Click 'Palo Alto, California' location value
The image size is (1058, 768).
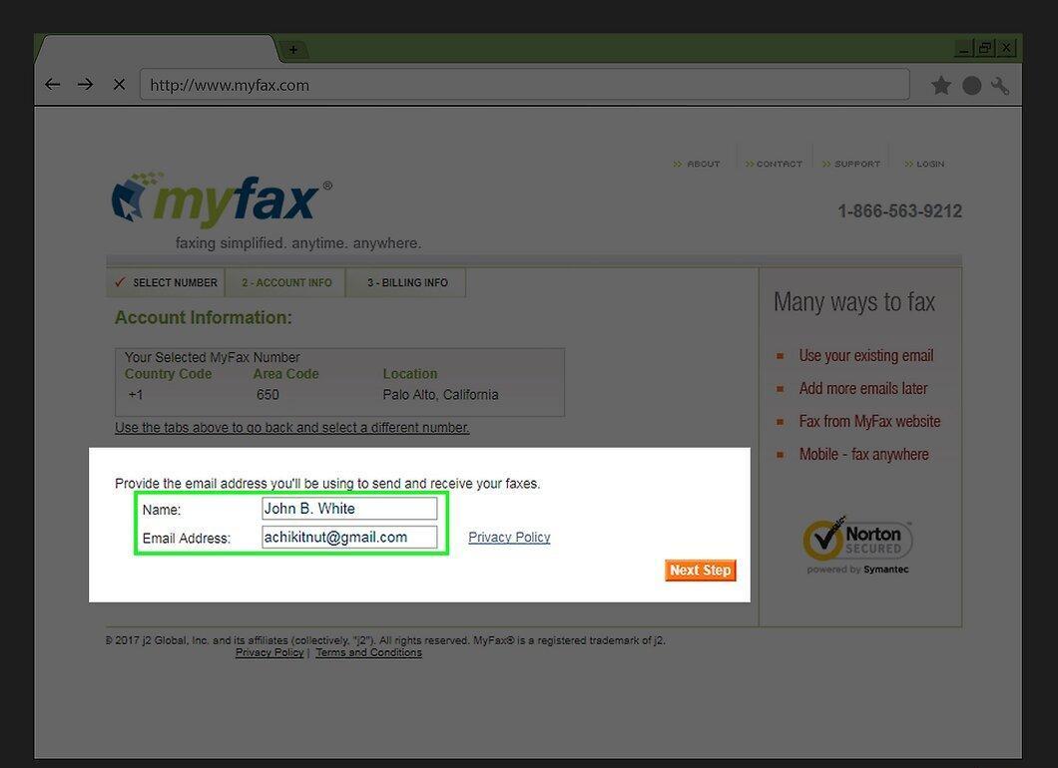(440, 395)
